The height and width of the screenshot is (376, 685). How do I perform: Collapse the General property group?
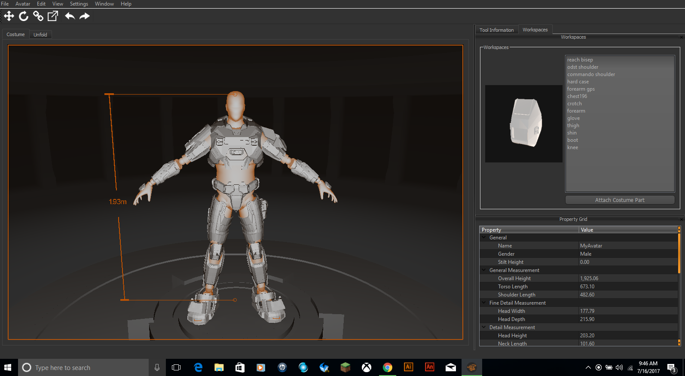point(484,237)
